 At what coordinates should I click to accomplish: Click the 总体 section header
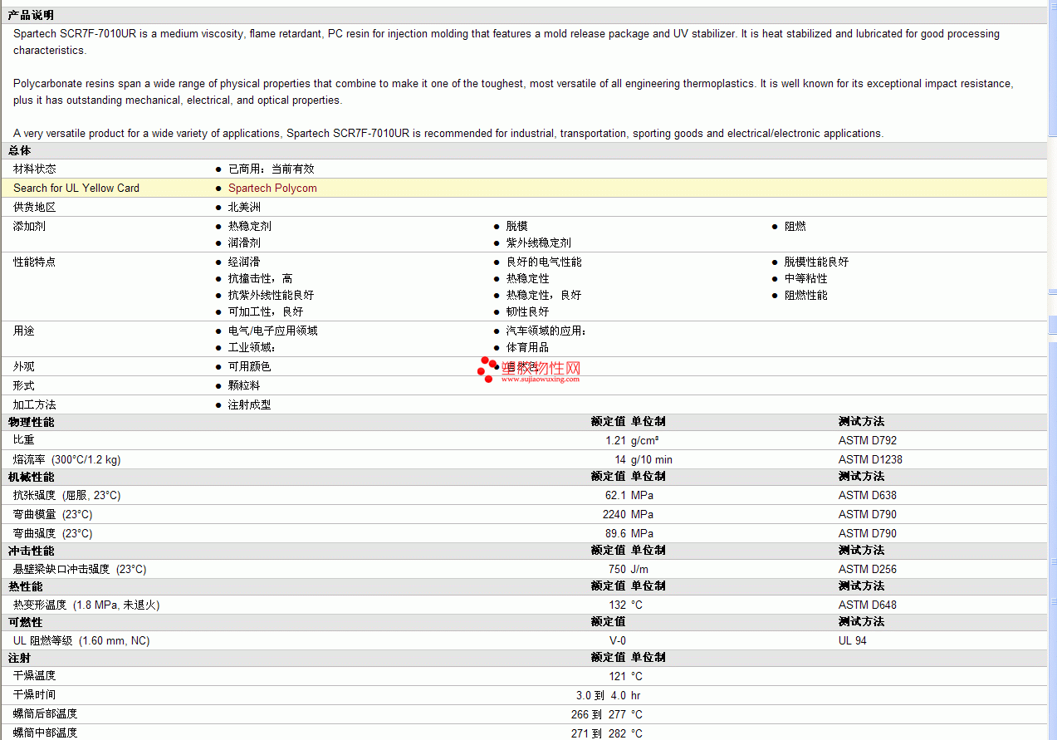[19, 150]
